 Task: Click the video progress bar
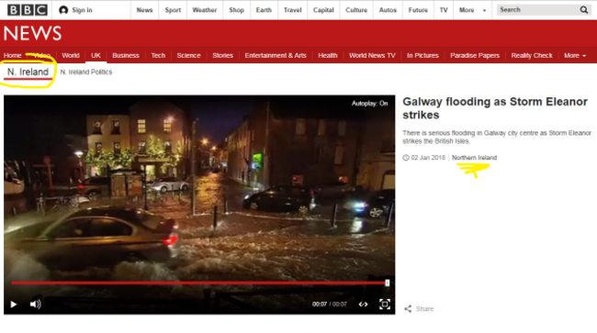coord(199,283)
